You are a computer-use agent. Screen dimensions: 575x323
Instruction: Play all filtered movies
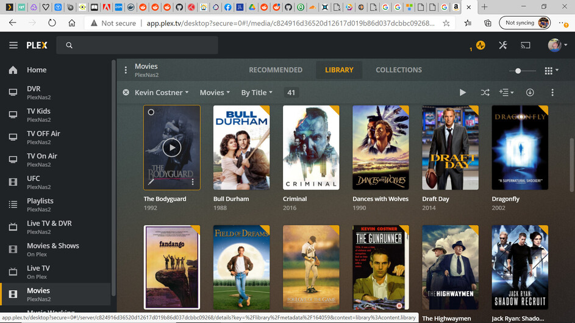click(x=463, y=93)
